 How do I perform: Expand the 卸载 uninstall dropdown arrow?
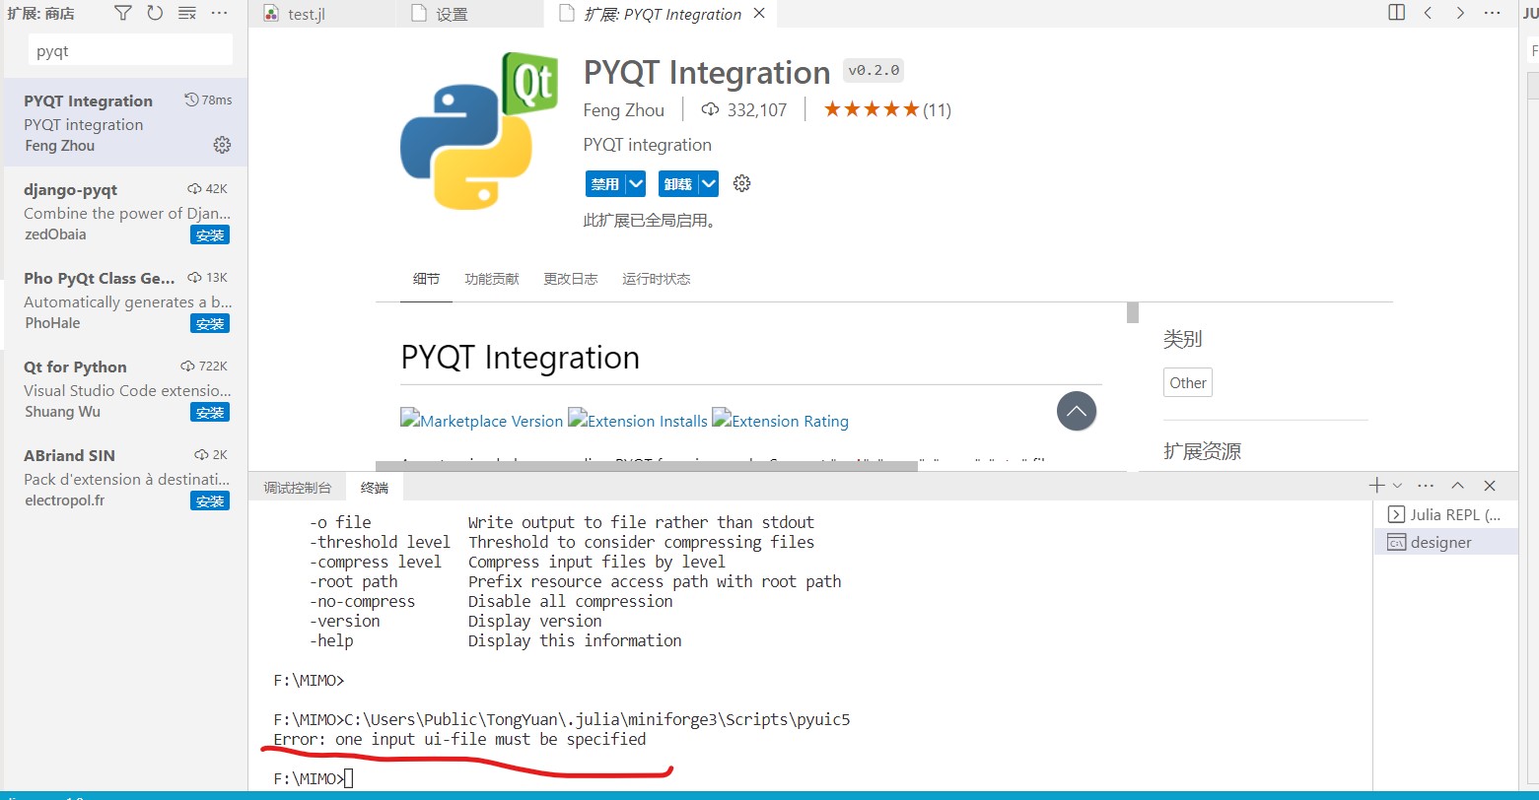click(709, 183)
